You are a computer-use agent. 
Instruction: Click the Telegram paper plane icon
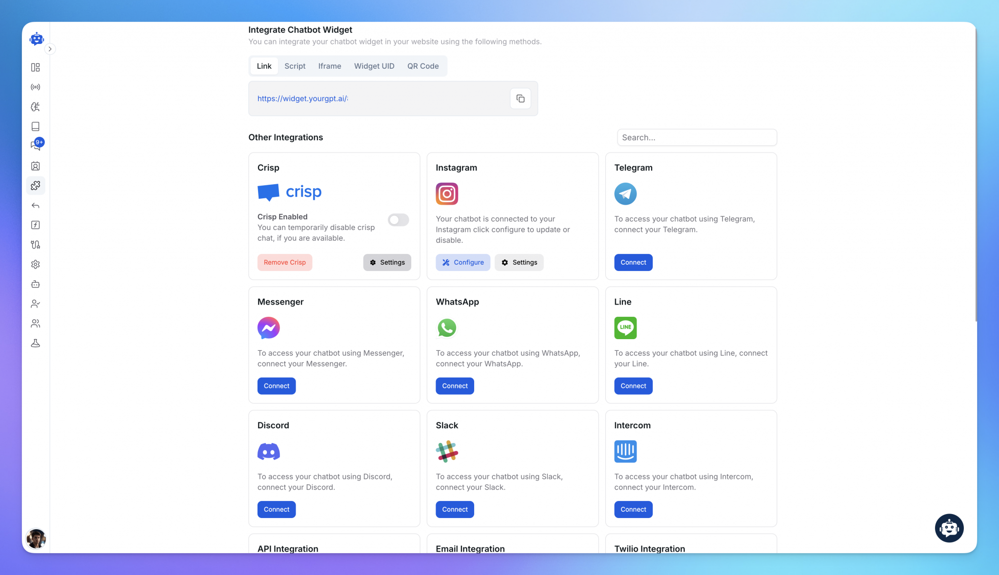[x=625, y=193]
